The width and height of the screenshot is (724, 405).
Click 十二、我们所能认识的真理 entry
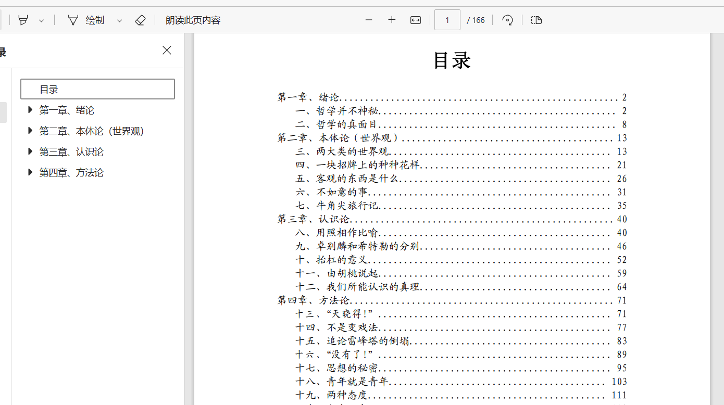click(x=461, y=287)
